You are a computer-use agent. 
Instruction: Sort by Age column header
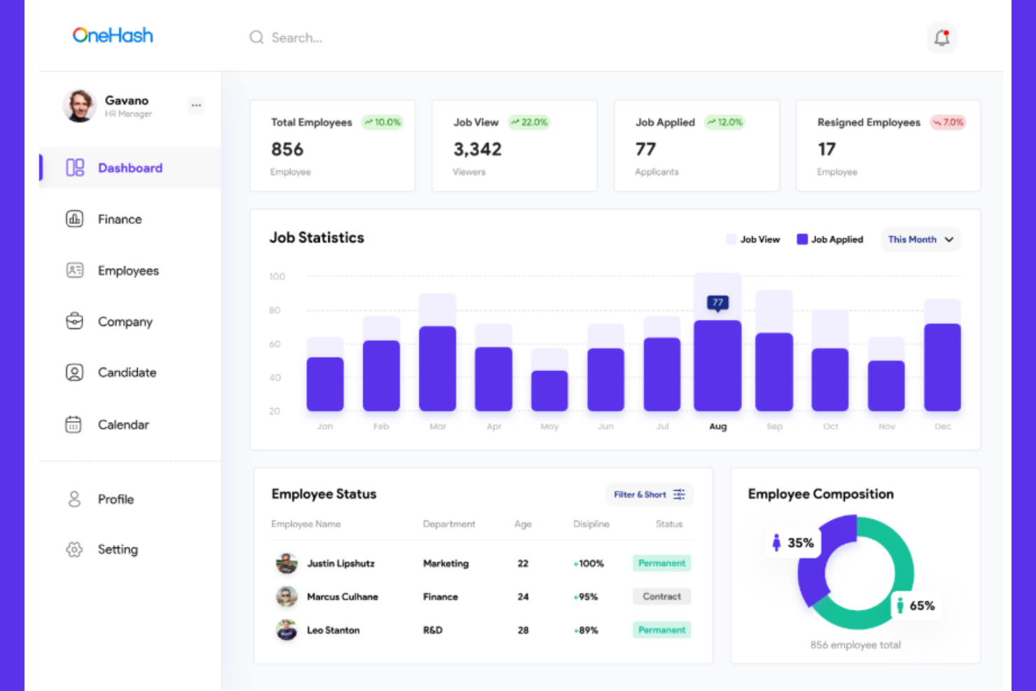click(523, 524)
